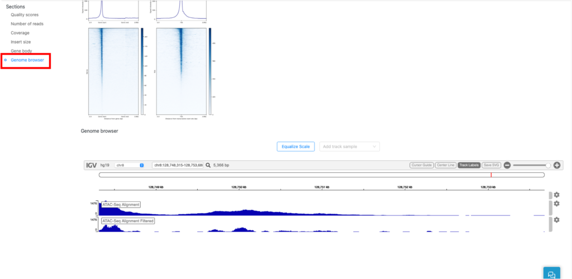
Task: Click the 128,751 kb ruler label
Action: 322,187
